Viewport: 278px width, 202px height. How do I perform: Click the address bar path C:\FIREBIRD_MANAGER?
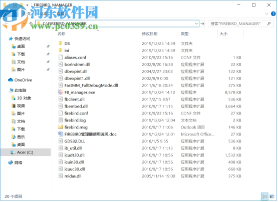pos(65,23)
